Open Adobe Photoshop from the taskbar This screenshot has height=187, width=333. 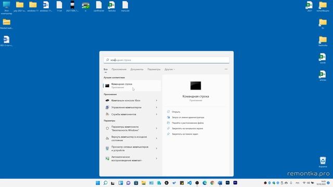227,183
